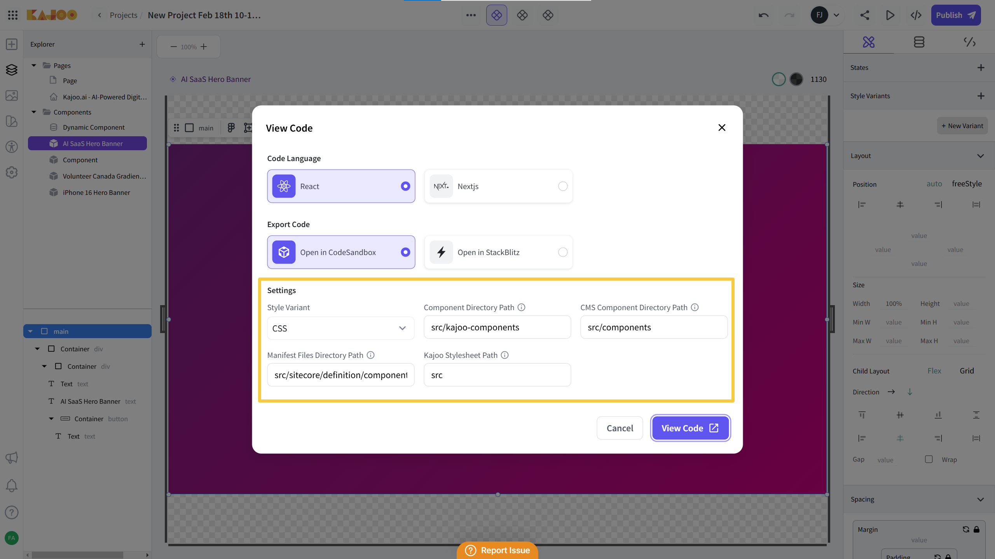Screen dimensions: 995x559
Task: Enable the Wrap checkbox
Action: click(929, 459)
